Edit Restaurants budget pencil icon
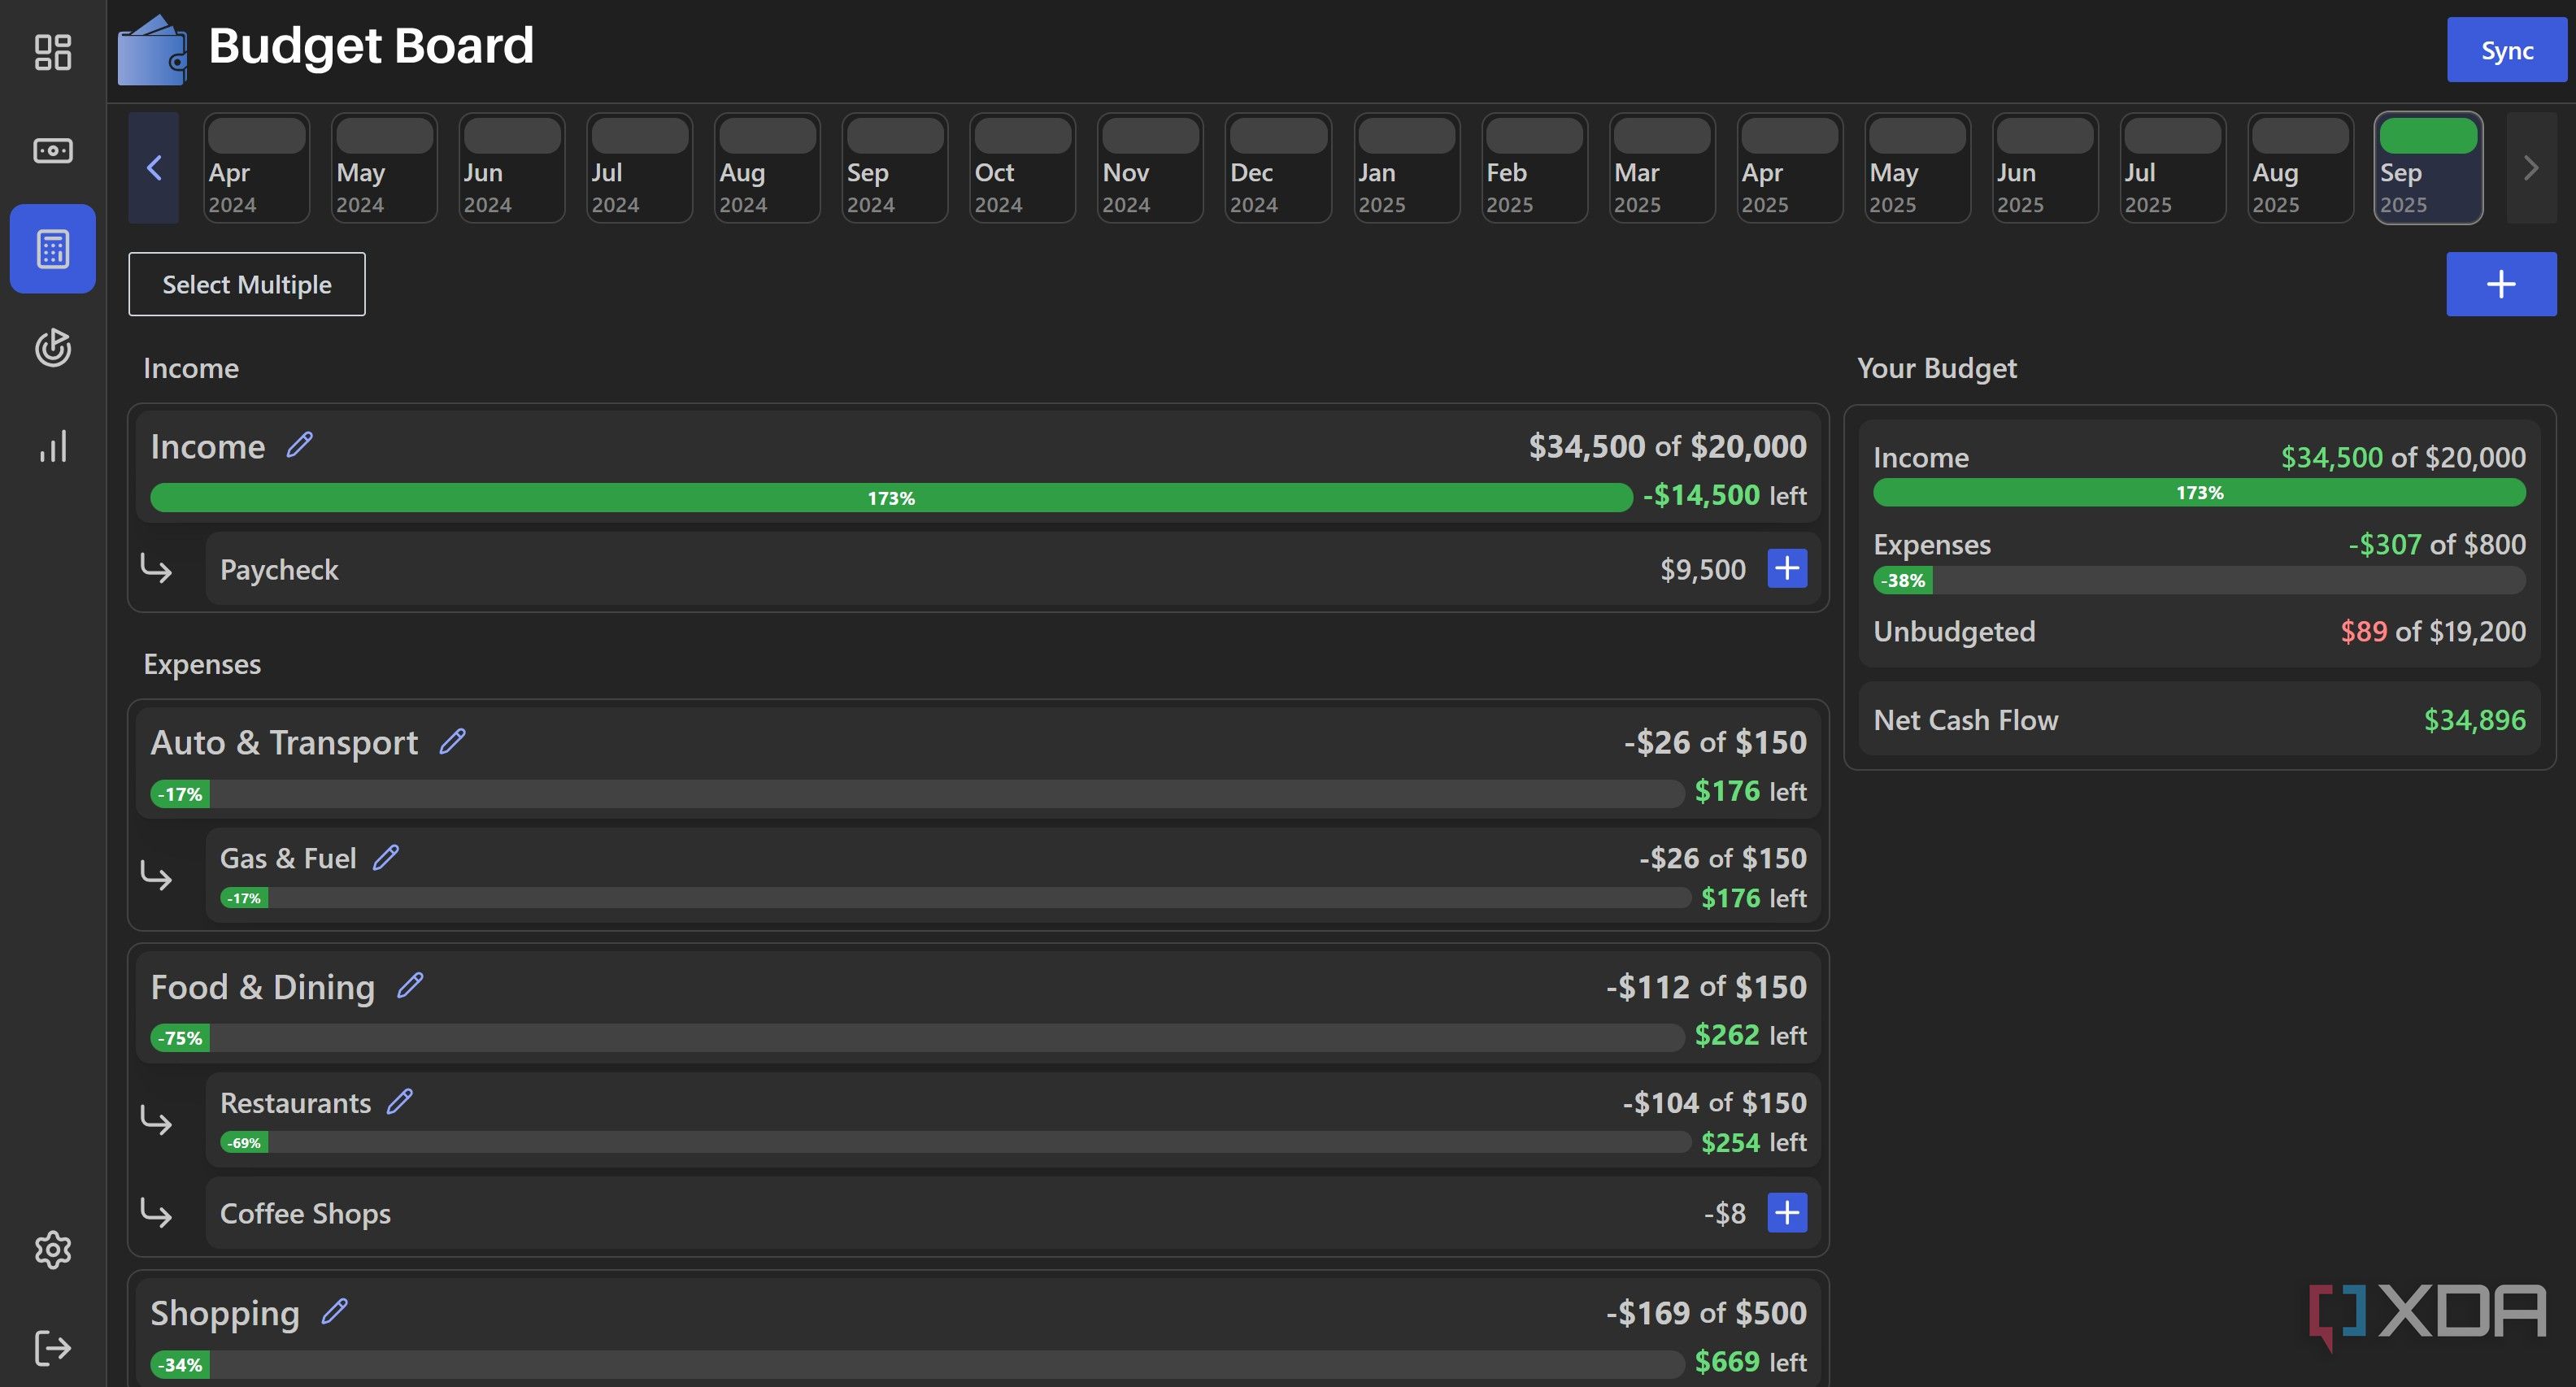 pyautogui.click(x=400, y=1101)
